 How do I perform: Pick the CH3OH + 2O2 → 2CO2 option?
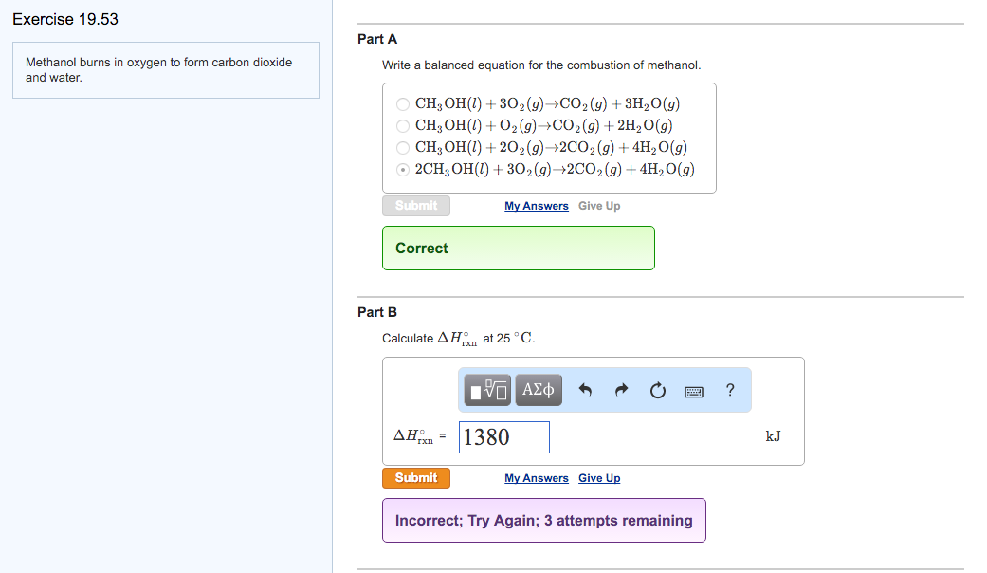click(x=403, y=148)
